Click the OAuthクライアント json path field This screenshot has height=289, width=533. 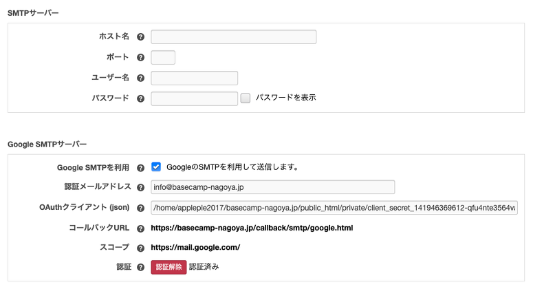click(x=334, y=208)
